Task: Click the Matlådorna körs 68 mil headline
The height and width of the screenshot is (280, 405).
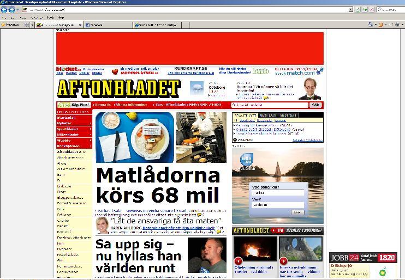Action: click(158, 185)
